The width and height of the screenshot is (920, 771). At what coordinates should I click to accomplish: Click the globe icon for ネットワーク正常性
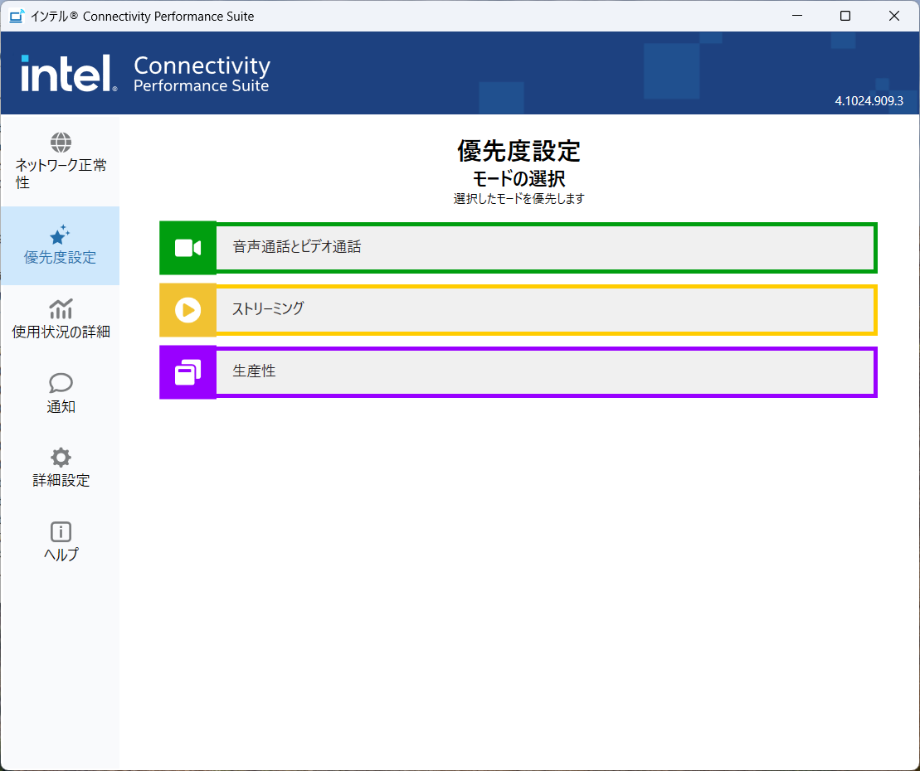(x=61, y=143)
